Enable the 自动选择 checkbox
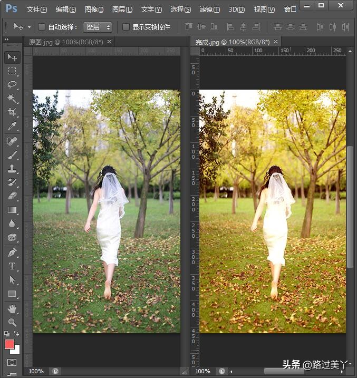This screenshot has height=378, width=357. 42,27
